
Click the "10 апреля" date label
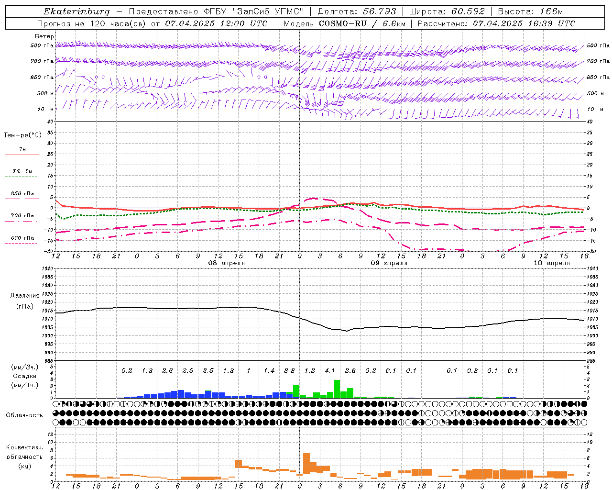[552, 263]
